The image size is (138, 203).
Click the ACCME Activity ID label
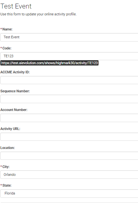pyautogui.click(x=15, y=72)
